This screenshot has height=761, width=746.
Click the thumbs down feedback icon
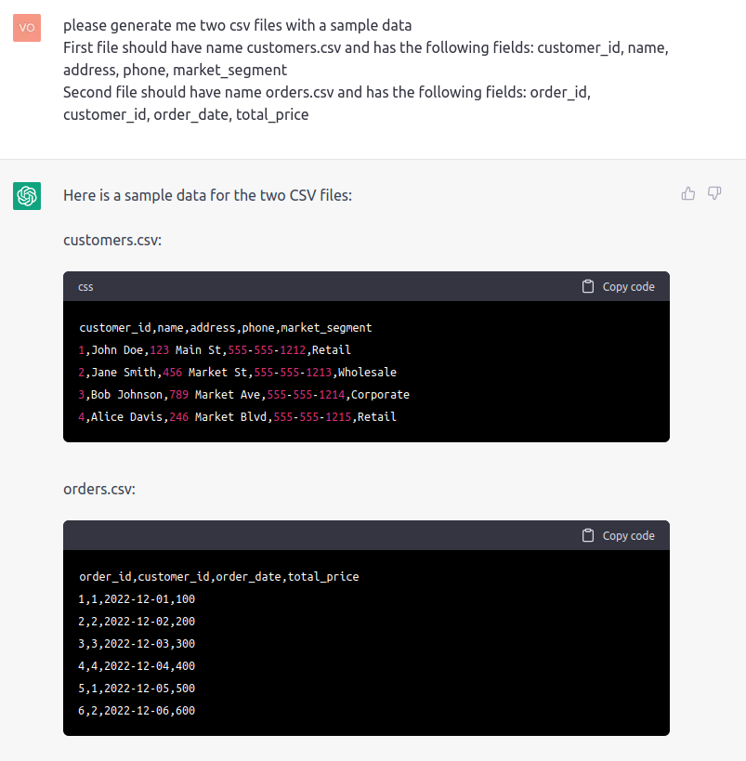coord(714,193)
